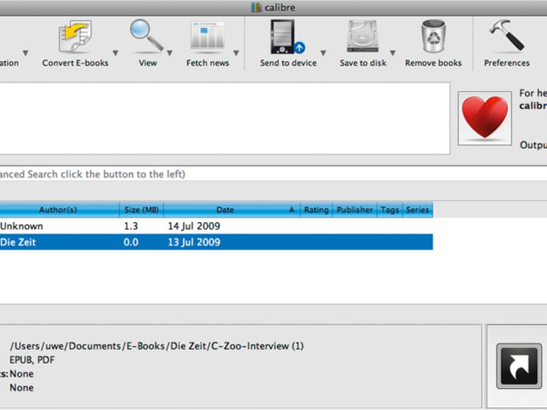This screenshot has height=410, width=547.
Task: Click the red heart donate icon
Action: 484,118
